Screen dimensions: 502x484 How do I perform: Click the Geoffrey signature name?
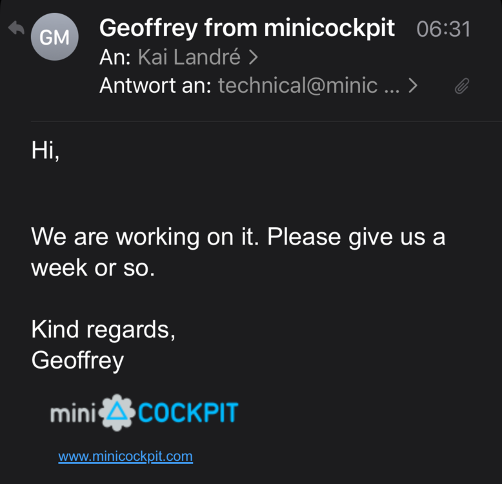pos(77,360)
